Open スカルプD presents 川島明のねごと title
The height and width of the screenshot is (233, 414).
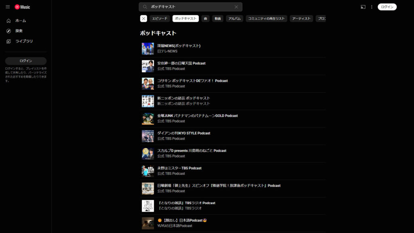(x=192, y=150)
